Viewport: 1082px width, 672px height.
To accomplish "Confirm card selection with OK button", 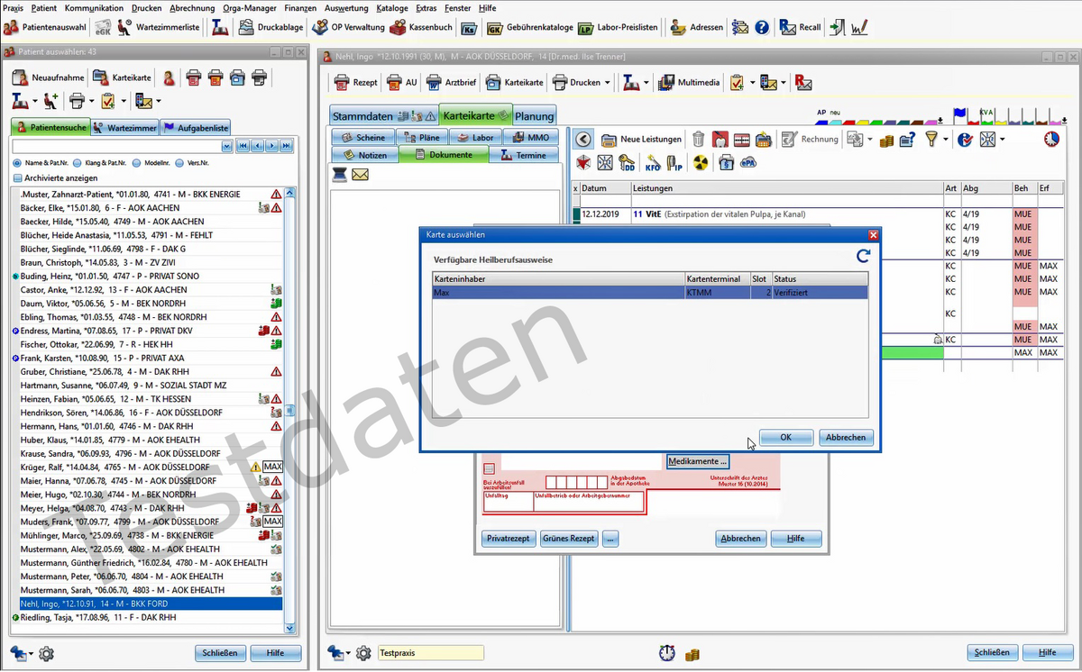I will pos(785,437).
